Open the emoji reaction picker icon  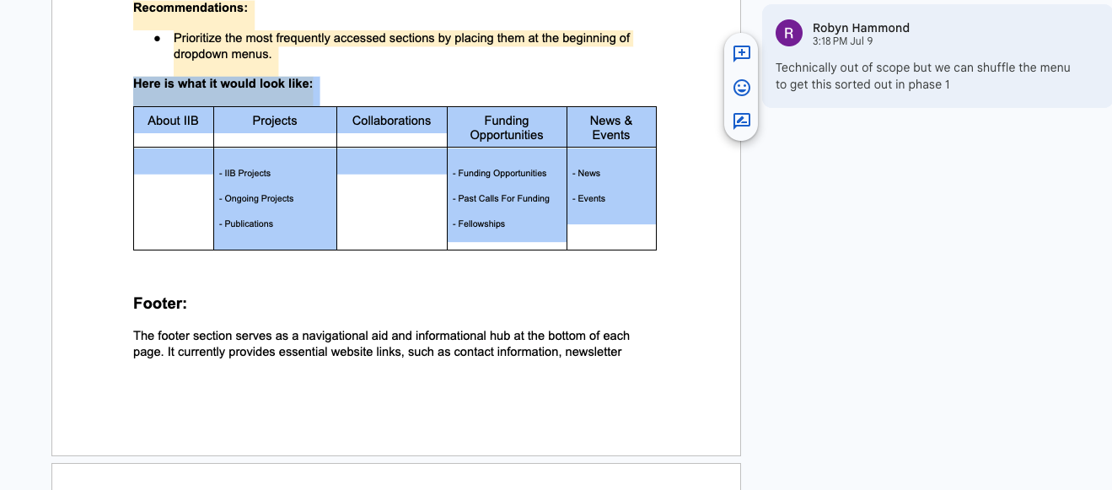[x=741, y=88]
